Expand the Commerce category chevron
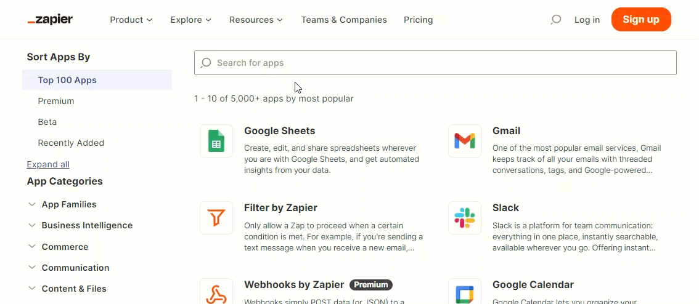 (x=31, y=246)
